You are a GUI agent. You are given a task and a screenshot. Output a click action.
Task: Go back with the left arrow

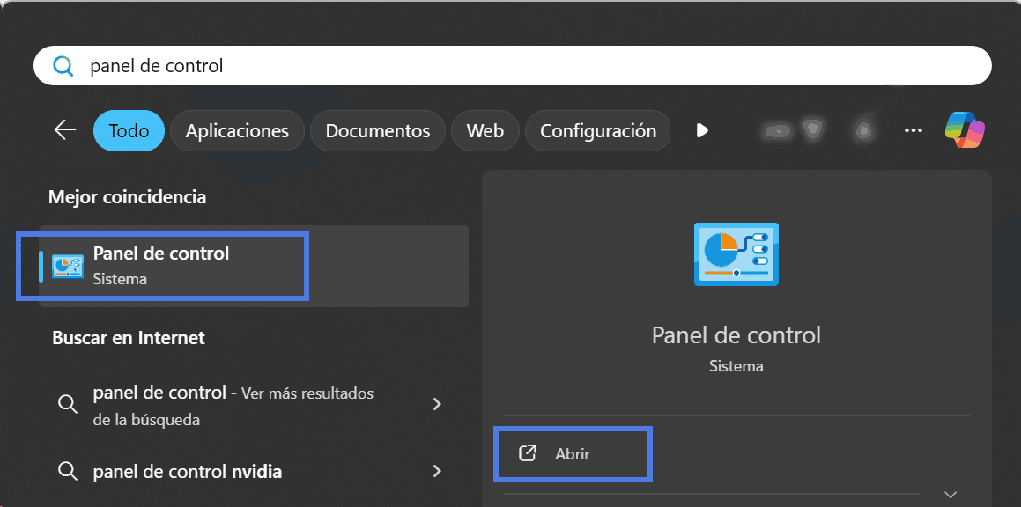click(65, 130)
